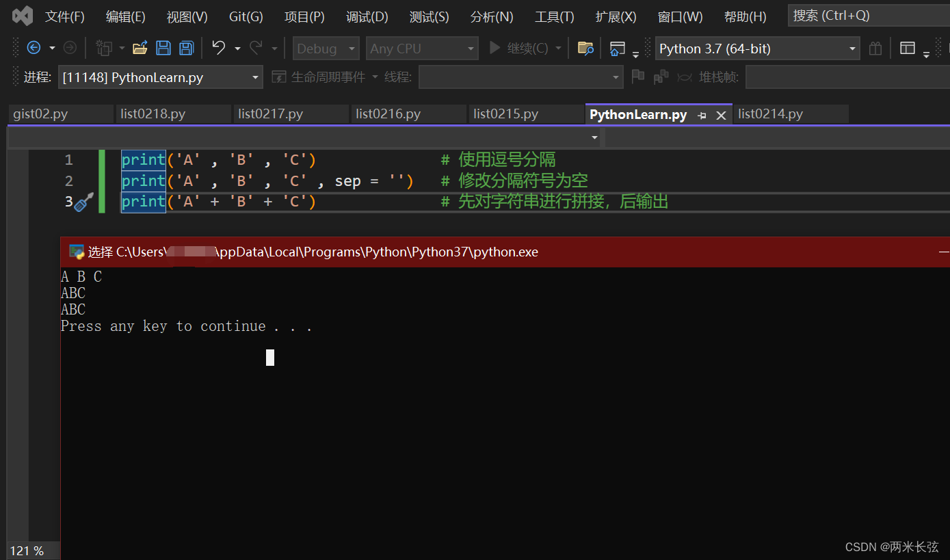950x560 pixels.
Task: Open the redo history dropdown arrow
Action: [x=274, y=49]
